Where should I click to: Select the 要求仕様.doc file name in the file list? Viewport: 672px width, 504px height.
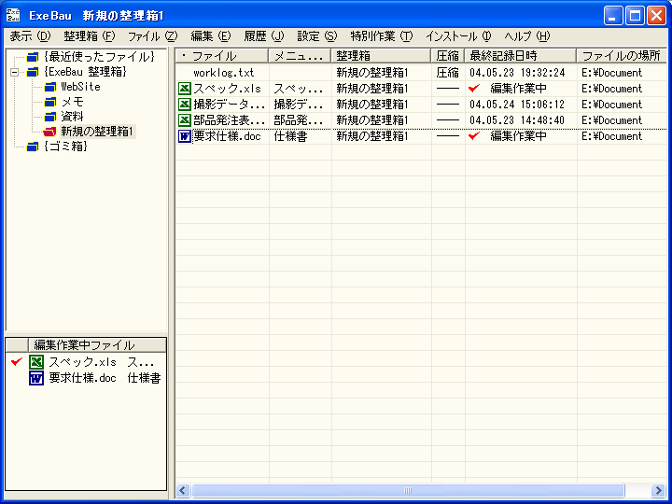coord(227,136)
